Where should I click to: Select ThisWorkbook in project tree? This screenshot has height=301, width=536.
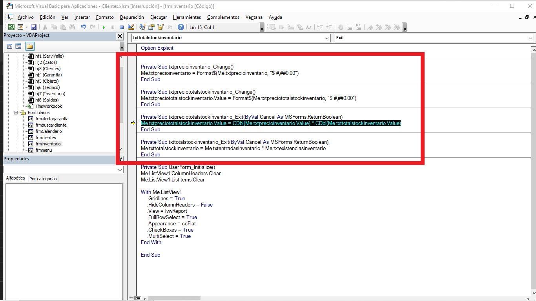(48, 106)
